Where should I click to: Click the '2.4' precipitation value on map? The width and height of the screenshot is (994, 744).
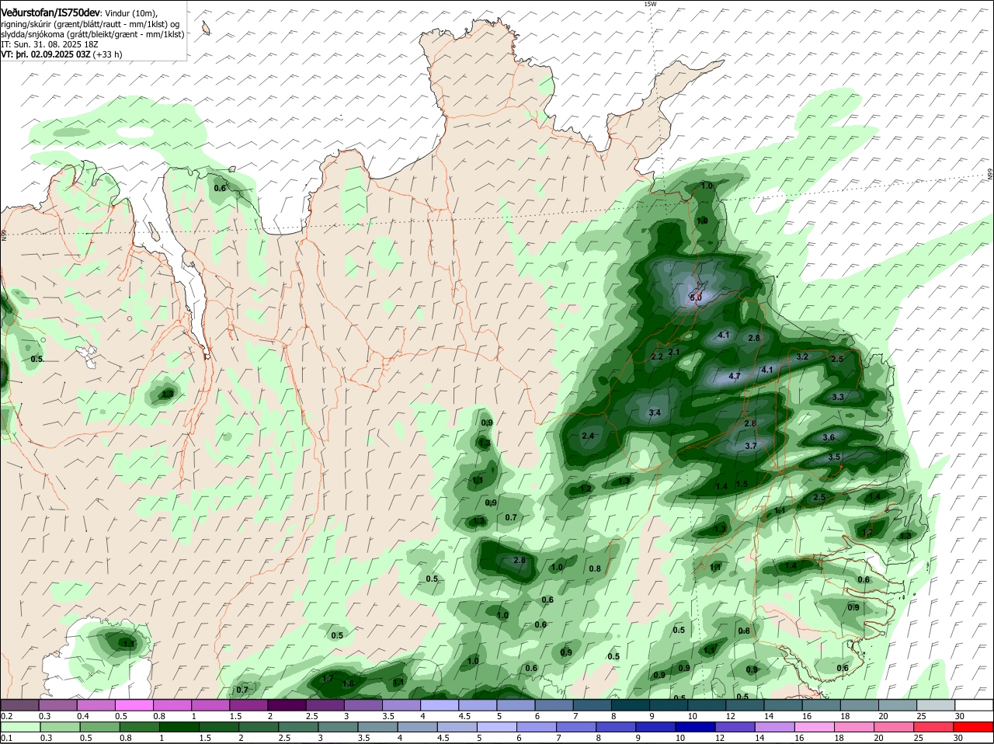click(x=588, y=436)
